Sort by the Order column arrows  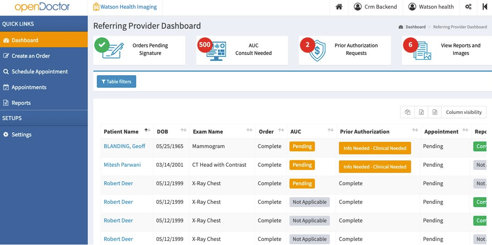(x=281, y=130)
